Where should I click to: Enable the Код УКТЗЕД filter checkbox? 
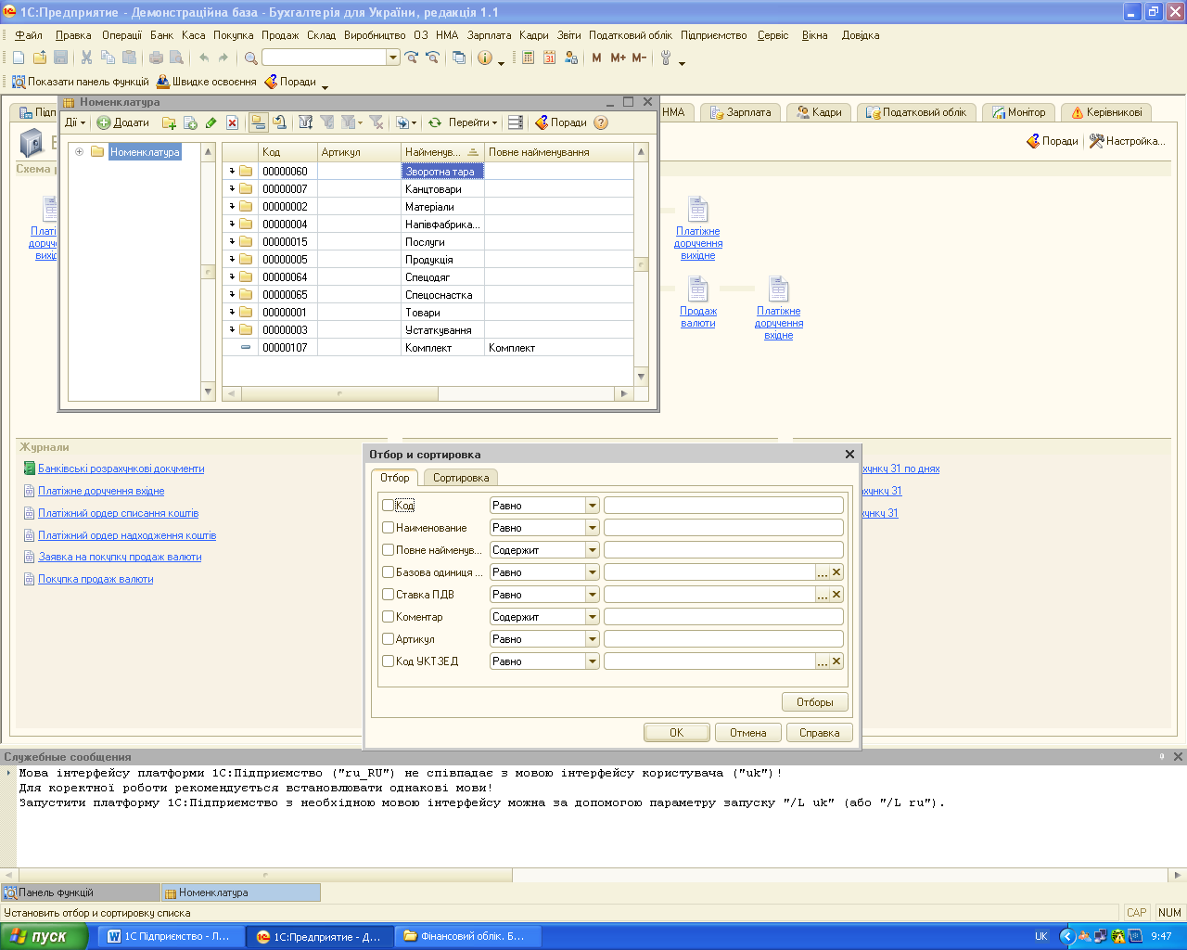(389, 661)
